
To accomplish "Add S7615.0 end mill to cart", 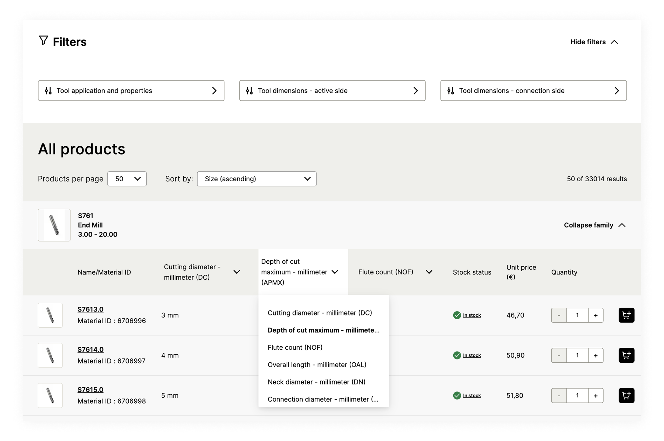I will coord(626,395).
